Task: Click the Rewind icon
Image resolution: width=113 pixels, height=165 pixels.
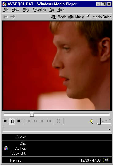Action: pyautogui.click(x=35, y=121)
